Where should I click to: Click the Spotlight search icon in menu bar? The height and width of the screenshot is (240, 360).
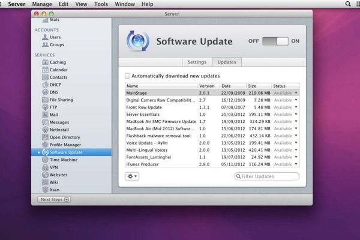tap(348, 4)
